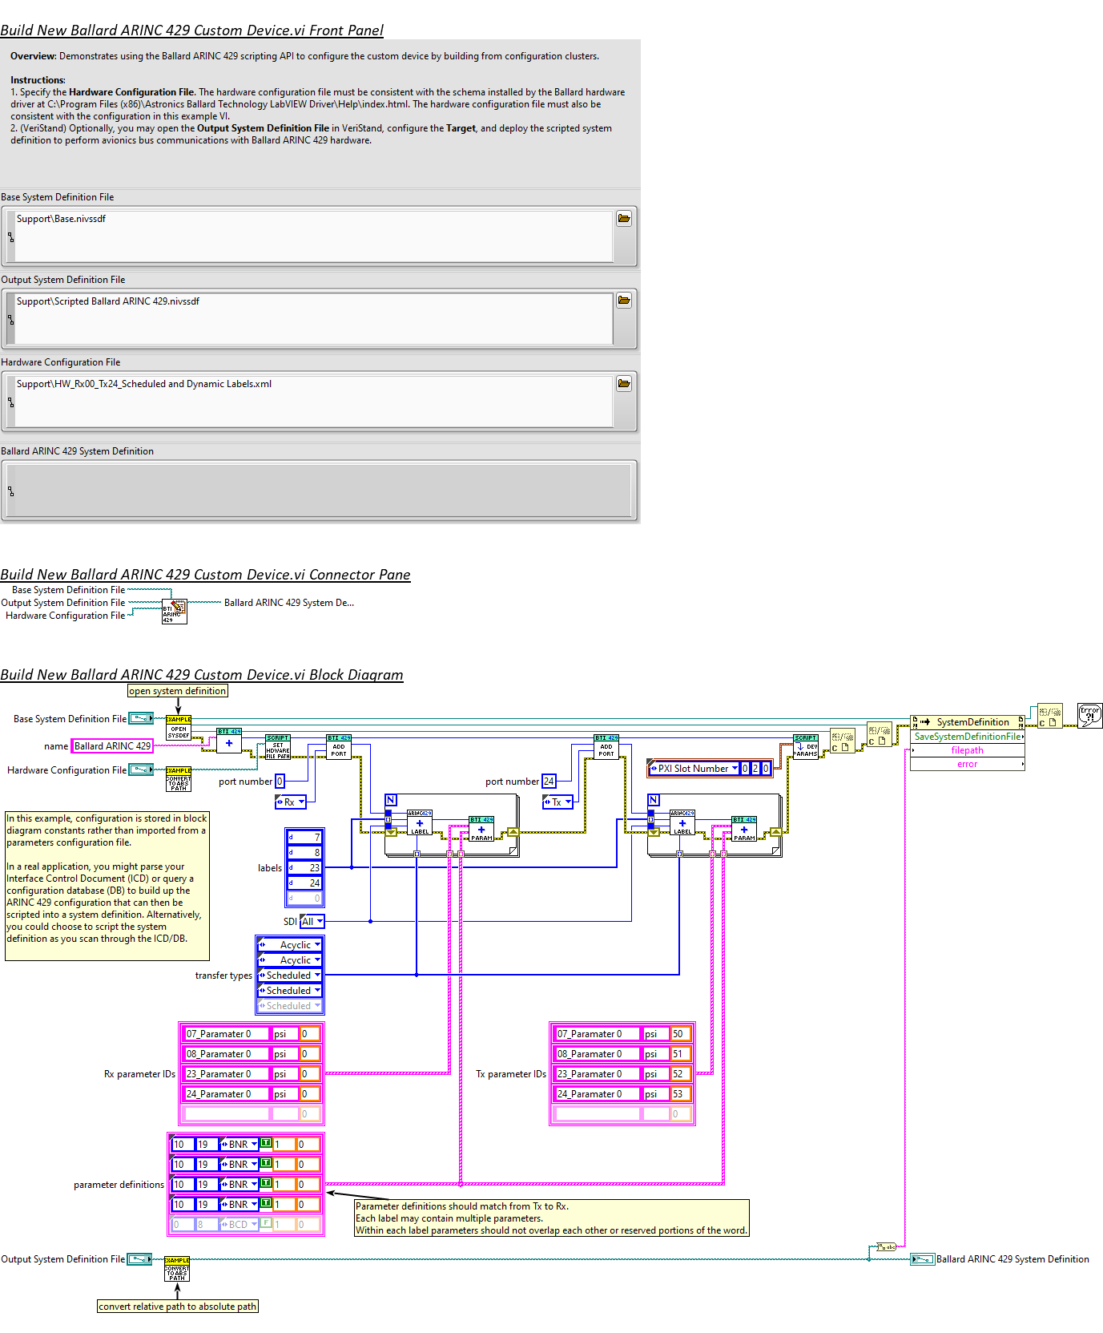Browse for the Base System Definition File

(x=624, y=218)
